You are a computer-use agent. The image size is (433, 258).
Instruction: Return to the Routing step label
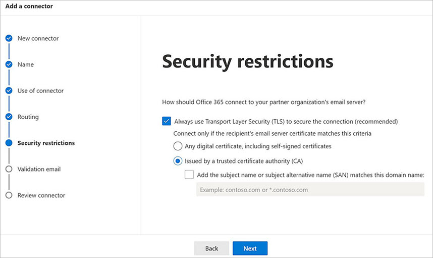tap(28, 117)
